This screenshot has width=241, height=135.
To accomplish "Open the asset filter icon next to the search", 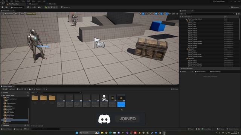I will pos(32,93).
